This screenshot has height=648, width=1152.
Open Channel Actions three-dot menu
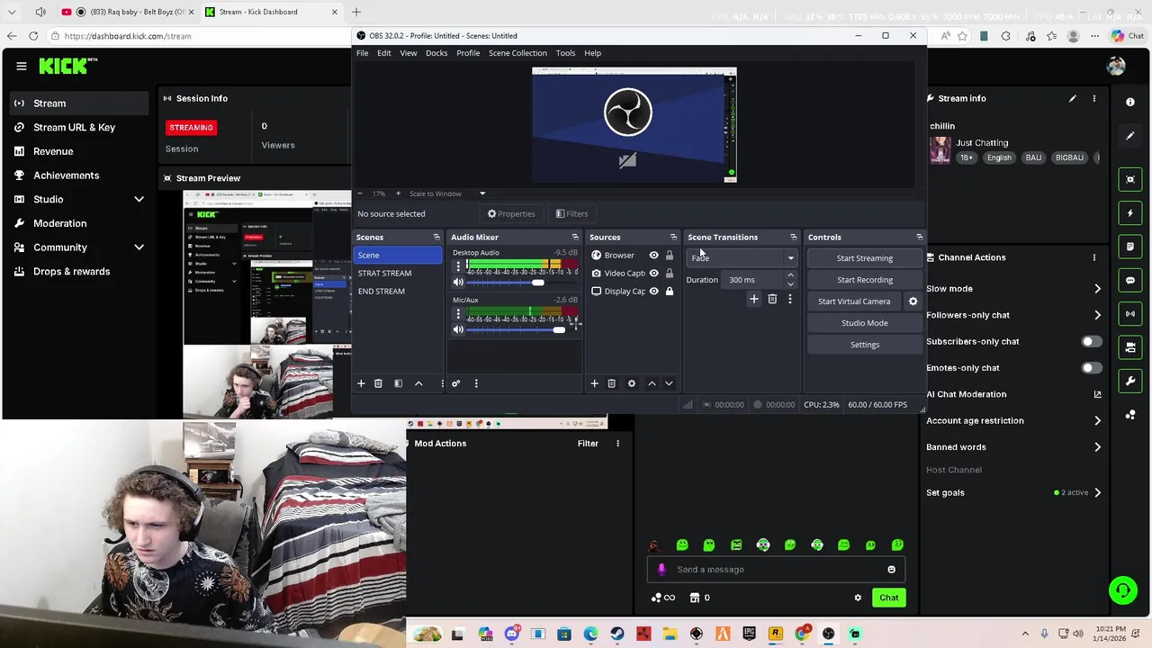click(x=1094, y=257)
